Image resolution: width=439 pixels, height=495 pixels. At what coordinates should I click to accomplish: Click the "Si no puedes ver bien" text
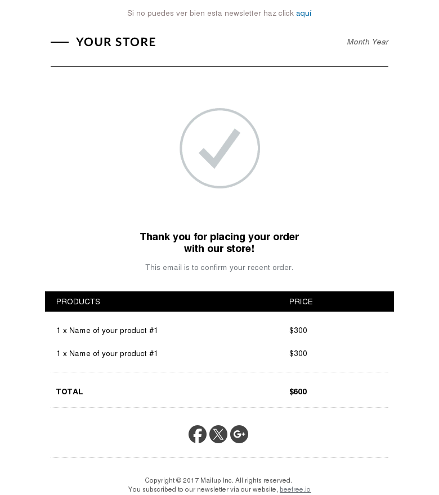point(210,13)
